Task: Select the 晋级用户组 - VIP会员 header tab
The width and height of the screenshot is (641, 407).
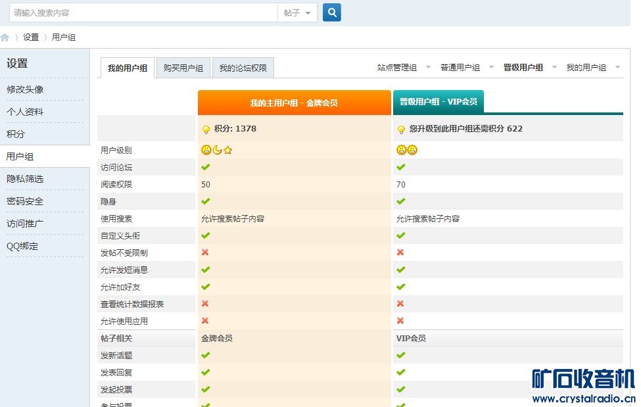Action: (438, 102)
